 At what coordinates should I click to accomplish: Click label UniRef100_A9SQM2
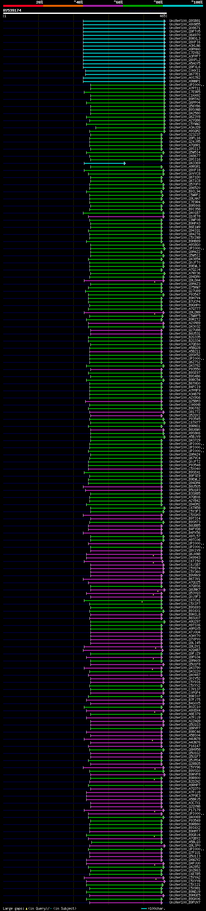[x=185, y=131]
